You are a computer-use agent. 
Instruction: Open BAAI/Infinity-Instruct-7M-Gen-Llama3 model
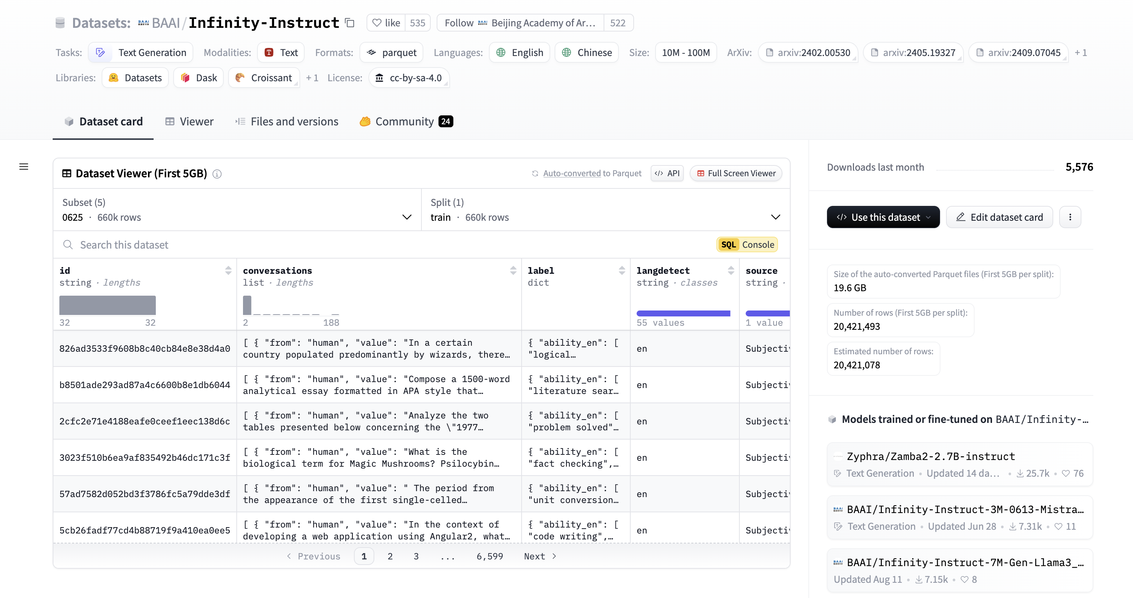(x=960, y=571)
